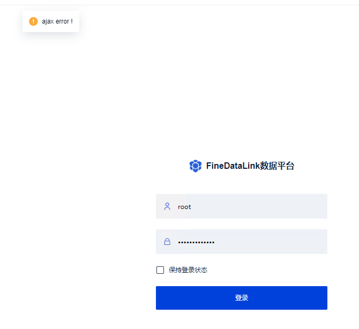This screenshot has height=329, width=359.
Task: Tick the 保持登录状态 checkbox
Action: 160,270
